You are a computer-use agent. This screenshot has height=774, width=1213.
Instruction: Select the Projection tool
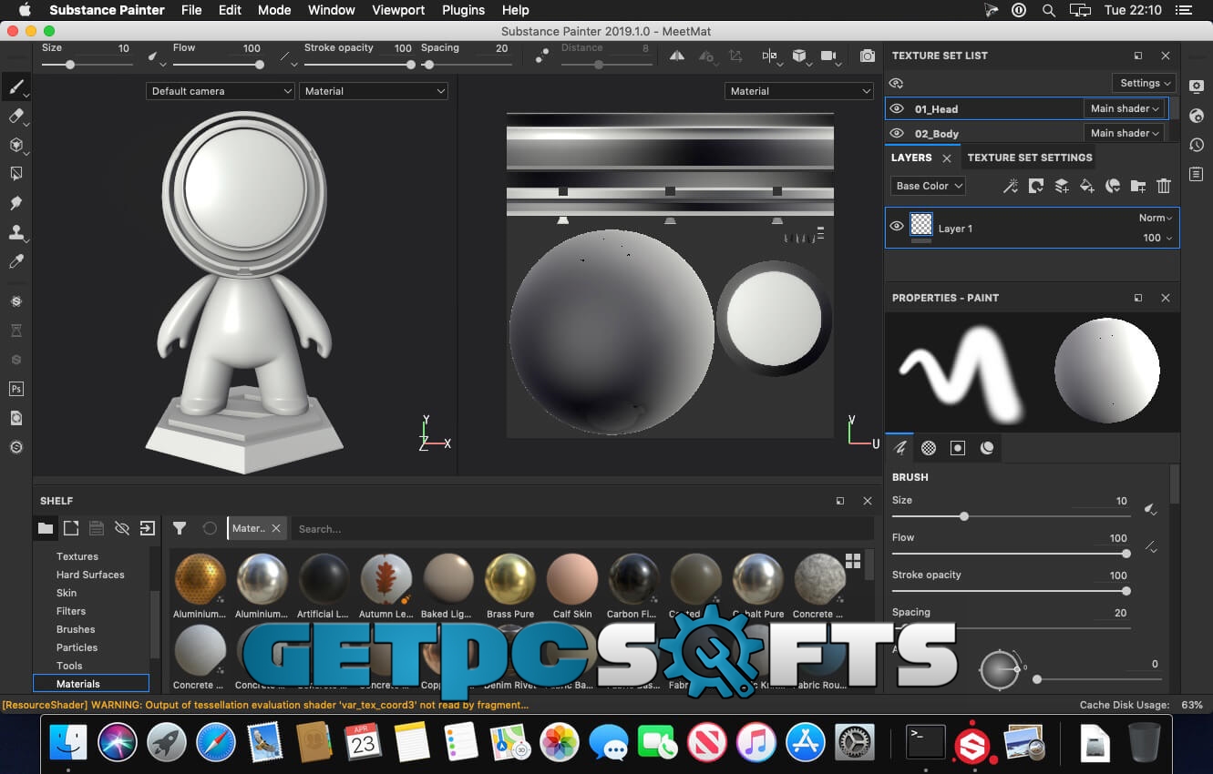tap(15, 145)
